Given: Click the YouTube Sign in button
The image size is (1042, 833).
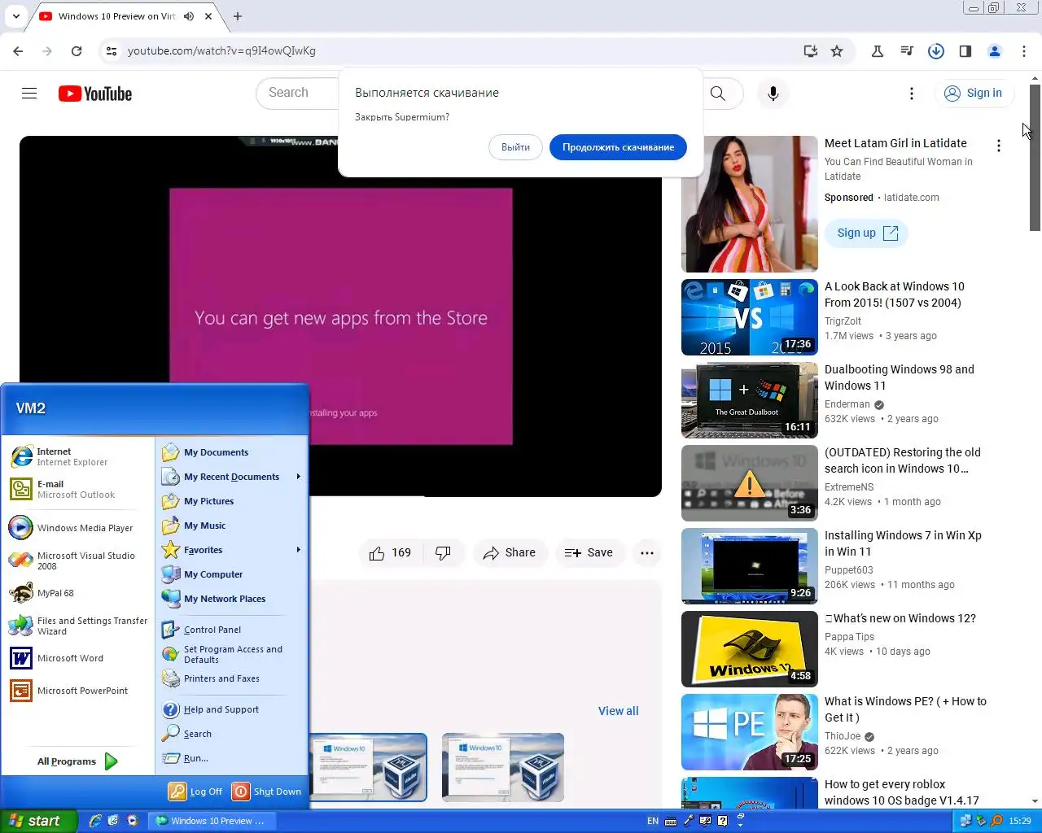Looking at the screenshot, I should coord(974,94).
